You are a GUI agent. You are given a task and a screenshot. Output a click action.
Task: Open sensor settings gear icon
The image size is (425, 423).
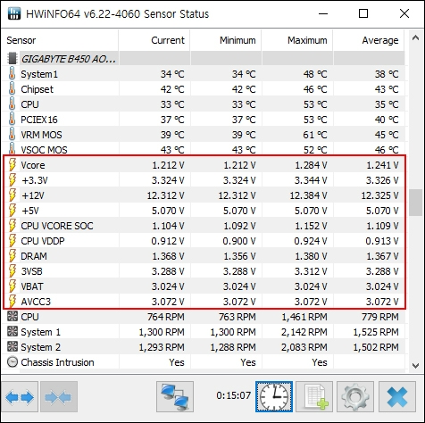click(x=355, y=397)
